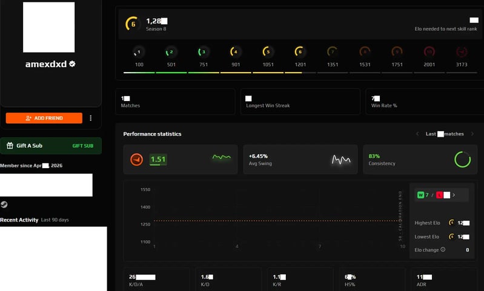Click the gift box icon
The width and height of the screenshot is (484, 291).
click(x=10, y=145)
